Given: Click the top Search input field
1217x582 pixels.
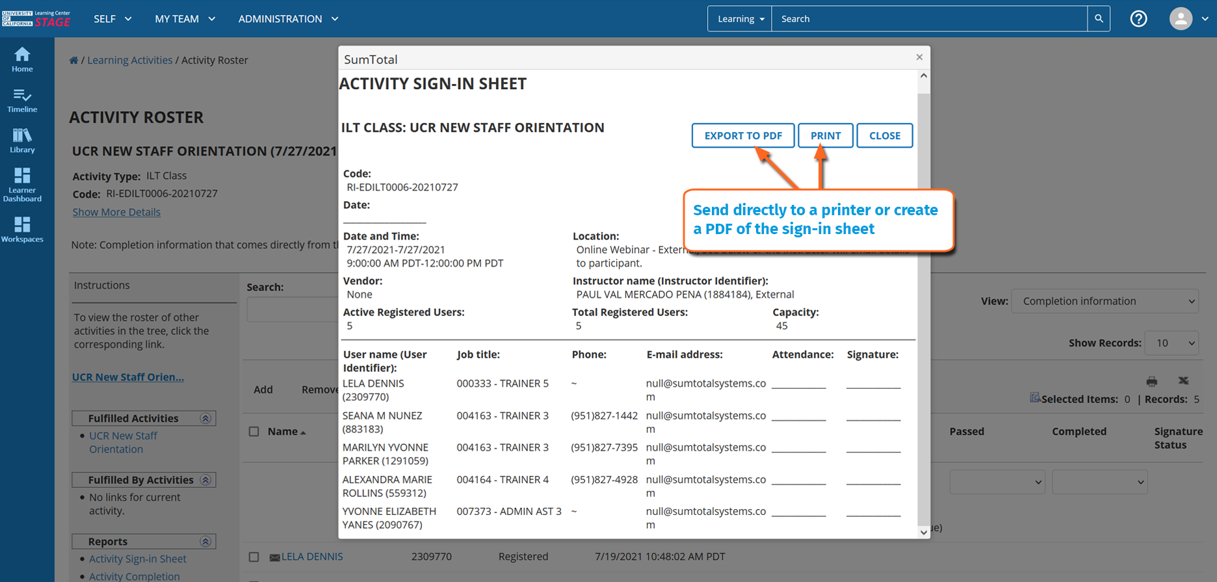Looking at the screenshot, I should tap(929, 19).
